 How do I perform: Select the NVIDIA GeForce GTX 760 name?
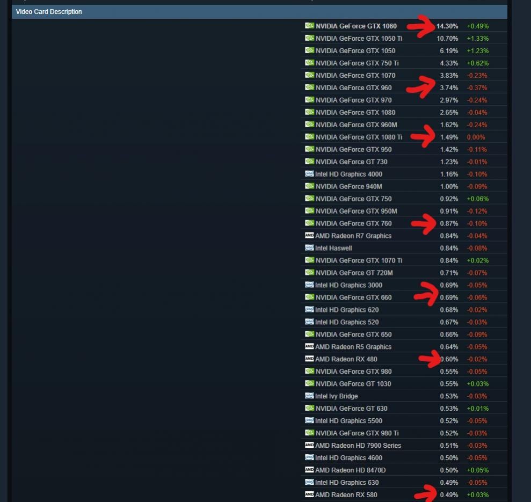353,223
